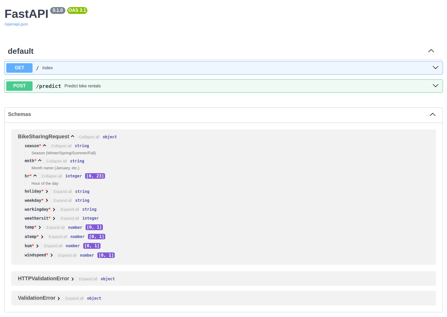The image size is (447, 317).
Task: Expand the holiday property chevron
Action: pos(47,192)
